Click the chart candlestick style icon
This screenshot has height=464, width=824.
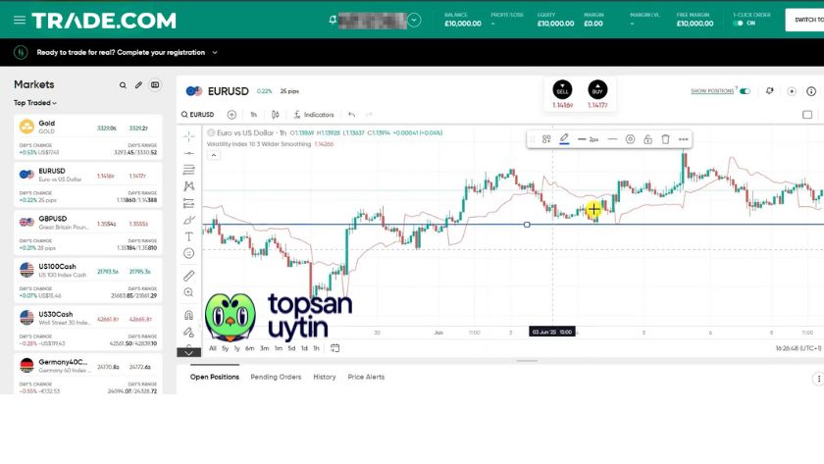coord(275,115)
